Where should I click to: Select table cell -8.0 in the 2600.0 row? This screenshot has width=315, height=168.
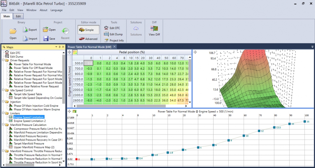[x=88, y=100]
